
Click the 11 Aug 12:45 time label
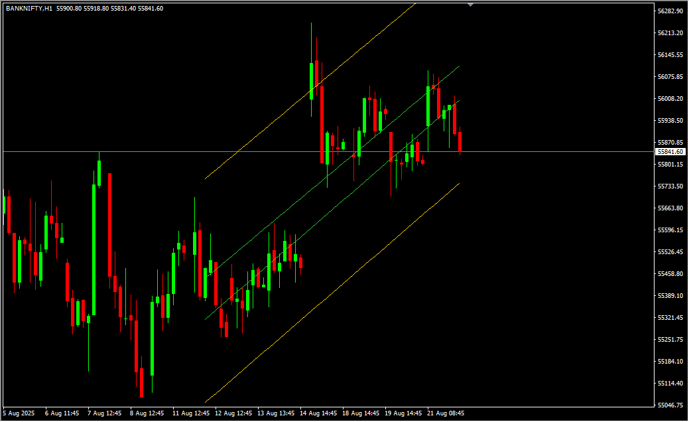[x=190, y=413]
